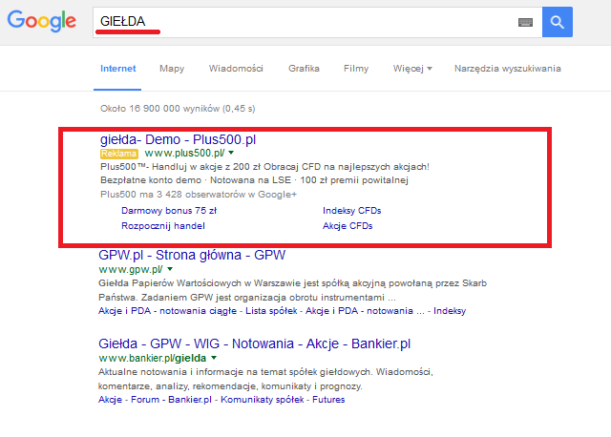Click the Indeksy CFDs sitelink
Screen dimensions: 611x437
pyautogui.click(x=354, y=210)
